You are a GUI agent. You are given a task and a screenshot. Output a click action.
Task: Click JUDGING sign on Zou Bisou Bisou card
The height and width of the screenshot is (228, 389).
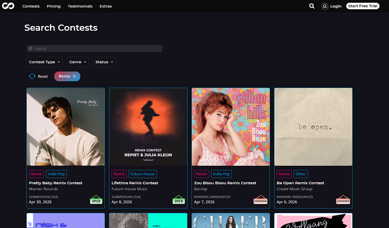tap(261, 200)
